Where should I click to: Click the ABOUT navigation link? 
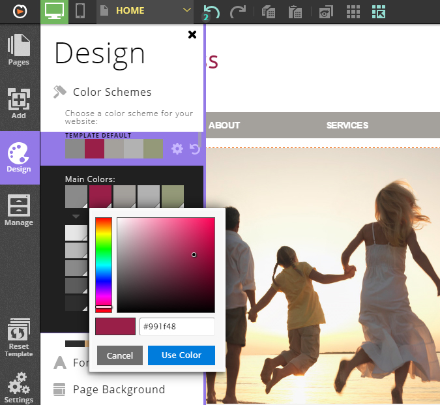click(x=224, y=125)
